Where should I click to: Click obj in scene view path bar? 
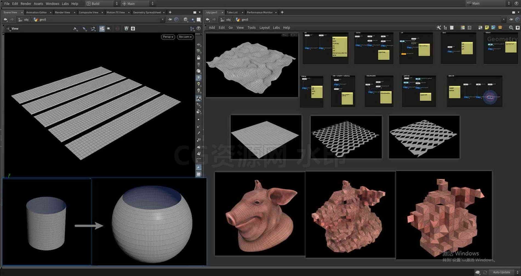coord(26,19)
